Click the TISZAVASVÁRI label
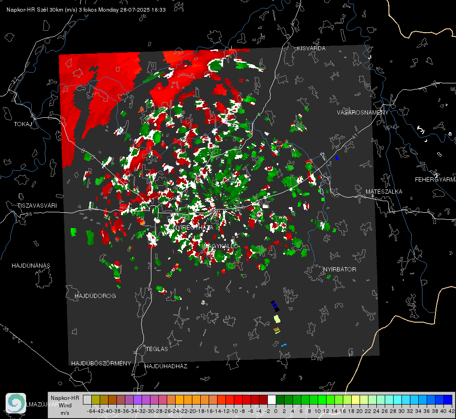The height and width of the screenshot is (419, 456). coord(37,206)
